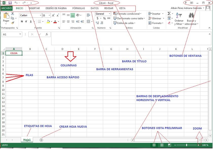
Task: Click the insert function fx icon
Action: tap(47, 34)
